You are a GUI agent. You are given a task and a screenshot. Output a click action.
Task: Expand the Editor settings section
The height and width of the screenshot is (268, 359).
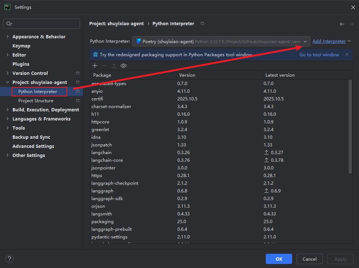coord(8,55)
